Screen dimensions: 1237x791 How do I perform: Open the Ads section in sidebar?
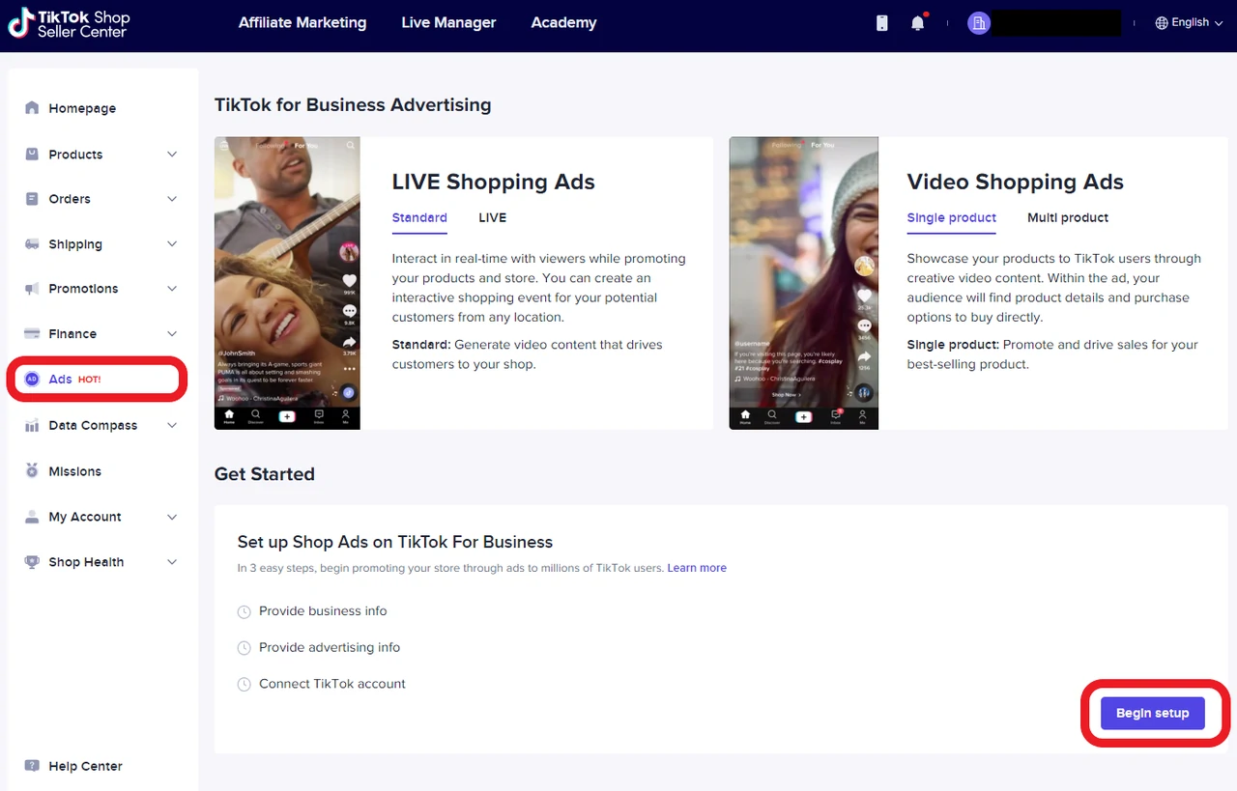point(61,380)
